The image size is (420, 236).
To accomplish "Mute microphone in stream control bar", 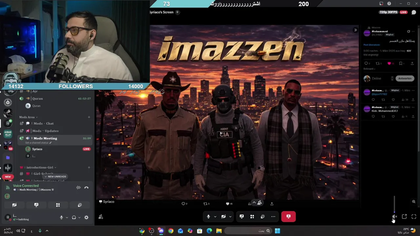I will pos(208,216).
